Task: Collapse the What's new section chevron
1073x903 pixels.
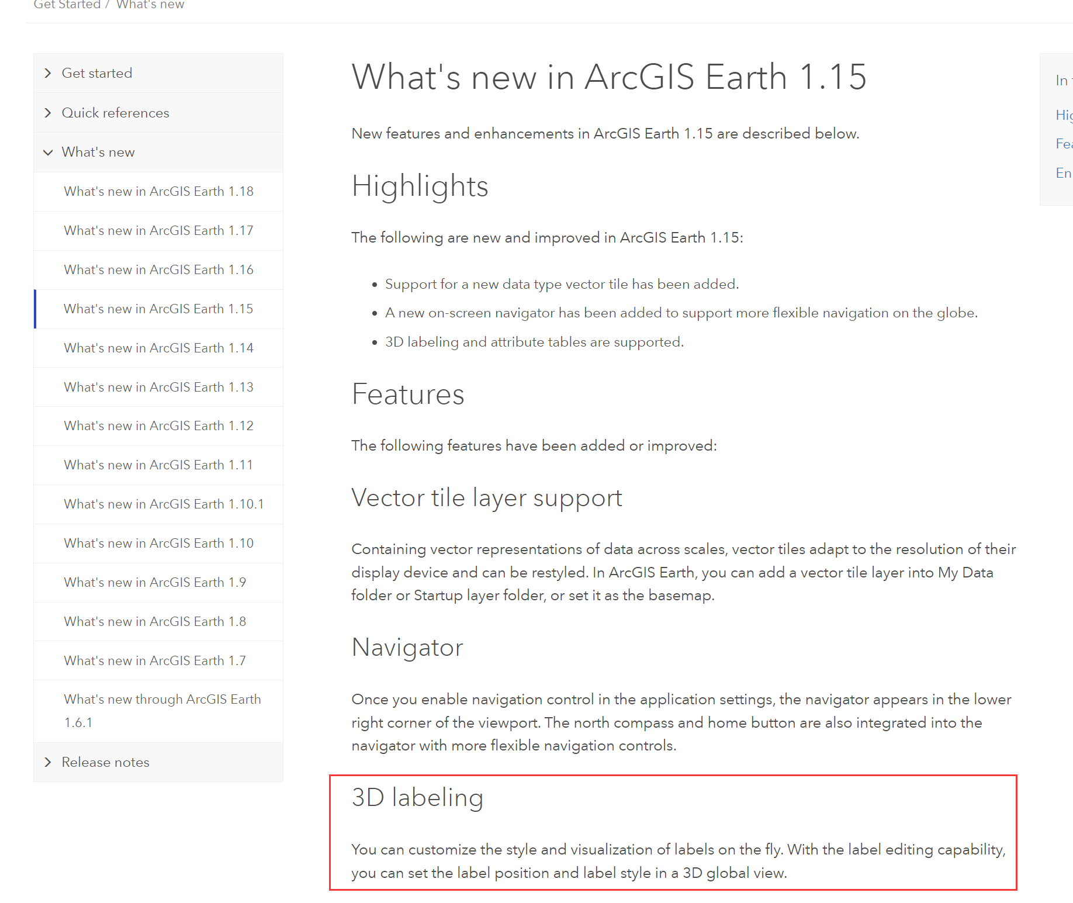Action: [x=48, y=153]
